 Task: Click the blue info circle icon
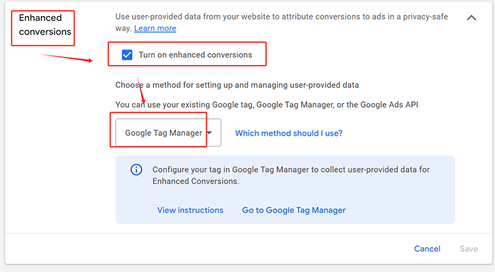click(x=136, y=170)
